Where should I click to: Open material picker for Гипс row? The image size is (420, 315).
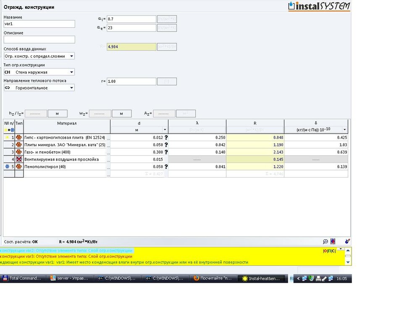(x=108, y=138)
